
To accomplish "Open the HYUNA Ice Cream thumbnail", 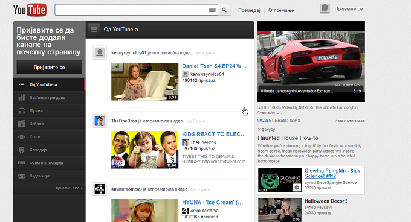I will coord(144,211).
